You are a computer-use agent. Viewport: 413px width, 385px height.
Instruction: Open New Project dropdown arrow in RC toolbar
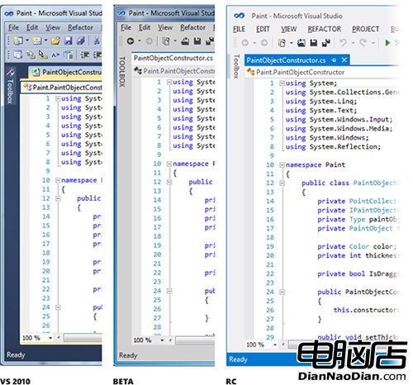tap(291, 43)
